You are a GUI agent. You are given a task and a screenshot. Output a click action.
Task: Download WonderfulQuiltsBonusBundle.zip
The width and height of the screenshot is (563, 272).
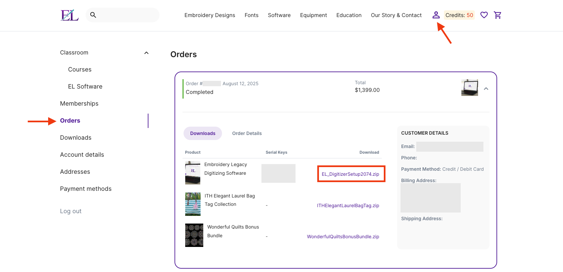point(343,237)
